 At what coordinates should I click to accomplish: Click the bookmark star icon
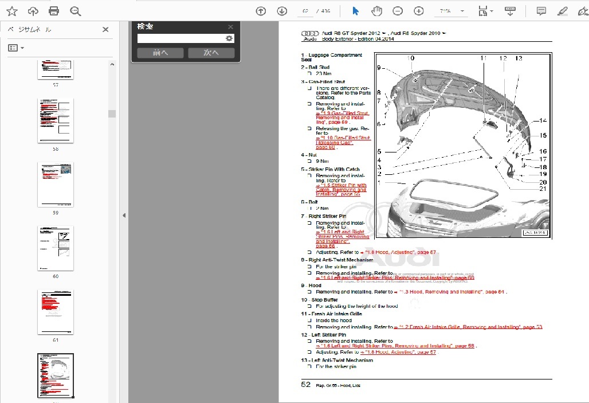(x=12, y=11)
